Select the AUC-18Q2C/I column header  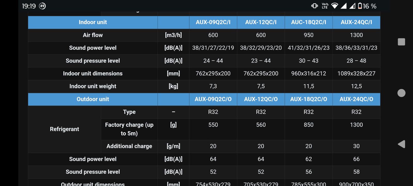[308, 22]
